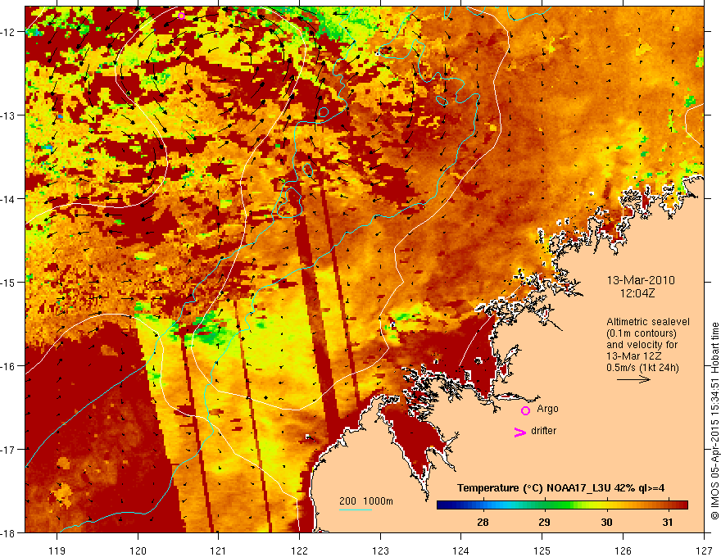
Task: Click the IMOS copyright timestamp text
Action: (714, 421)
